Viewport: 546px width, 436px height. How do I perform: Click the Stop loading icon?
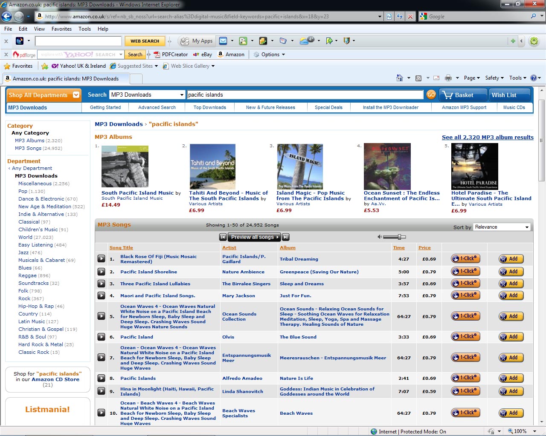410,16
